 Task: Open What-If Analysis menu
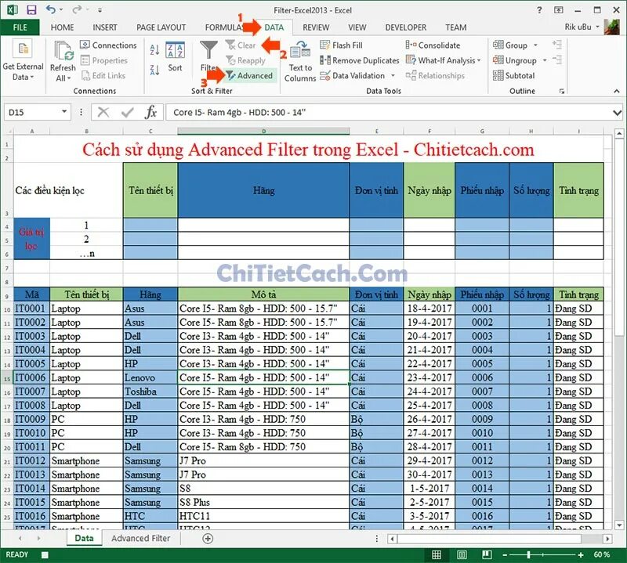coord(443,60)
